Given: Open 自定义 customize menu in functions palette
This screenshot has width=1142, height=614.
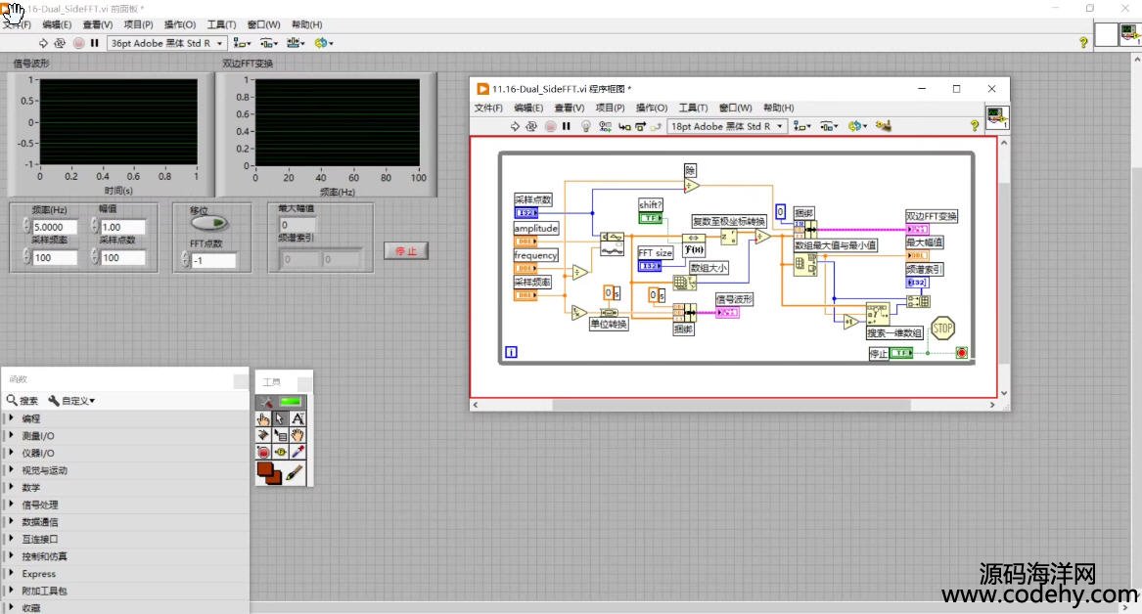Looking at the screenshot, I should click(71, 400).
